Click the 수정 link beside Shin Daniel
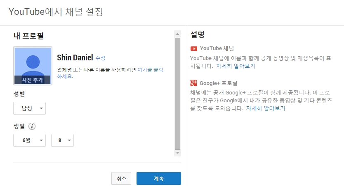Screen dimensions: 344x186 coord(100,58)
